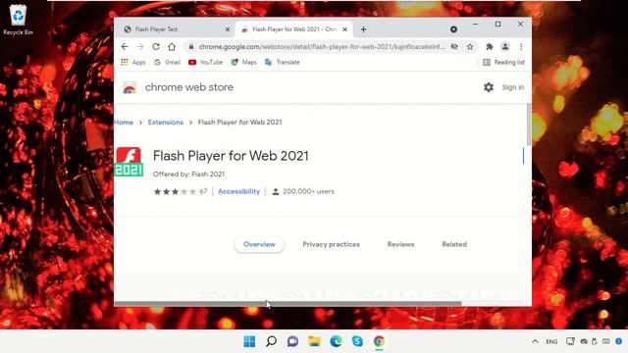Open the Accessibility category link
The image size is (628, 353).
click(238, 191)
